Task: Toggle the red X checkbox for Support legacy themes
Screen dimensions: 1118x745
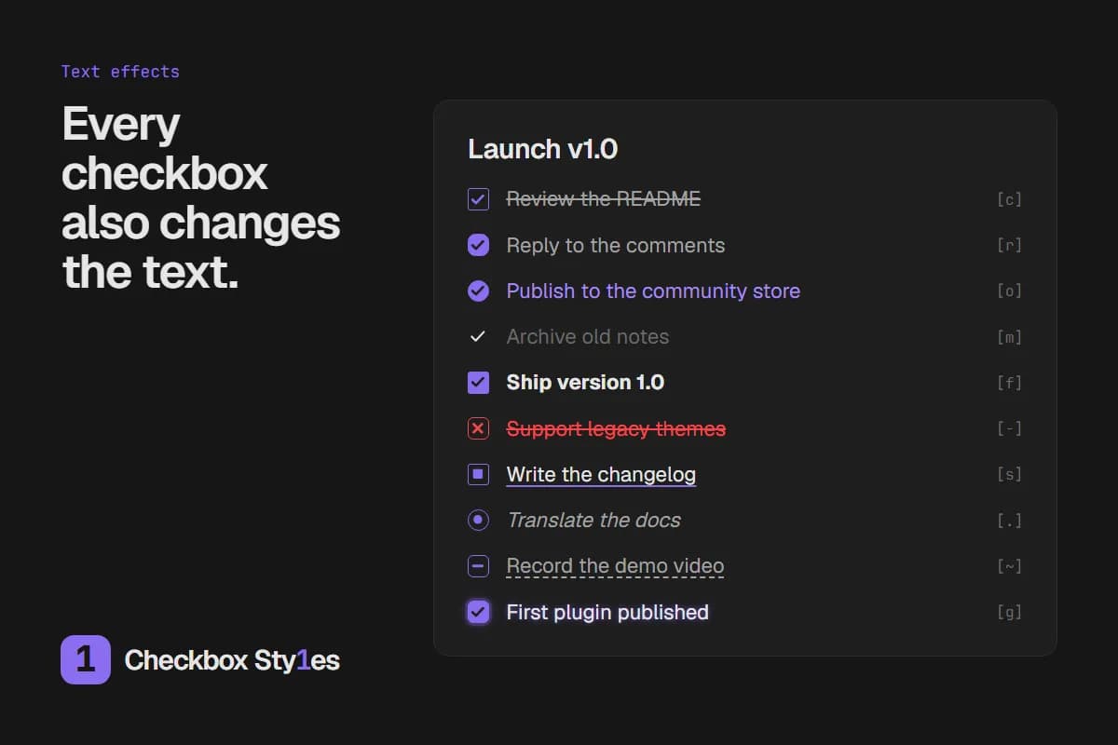Action: click(x=478, y=428)
